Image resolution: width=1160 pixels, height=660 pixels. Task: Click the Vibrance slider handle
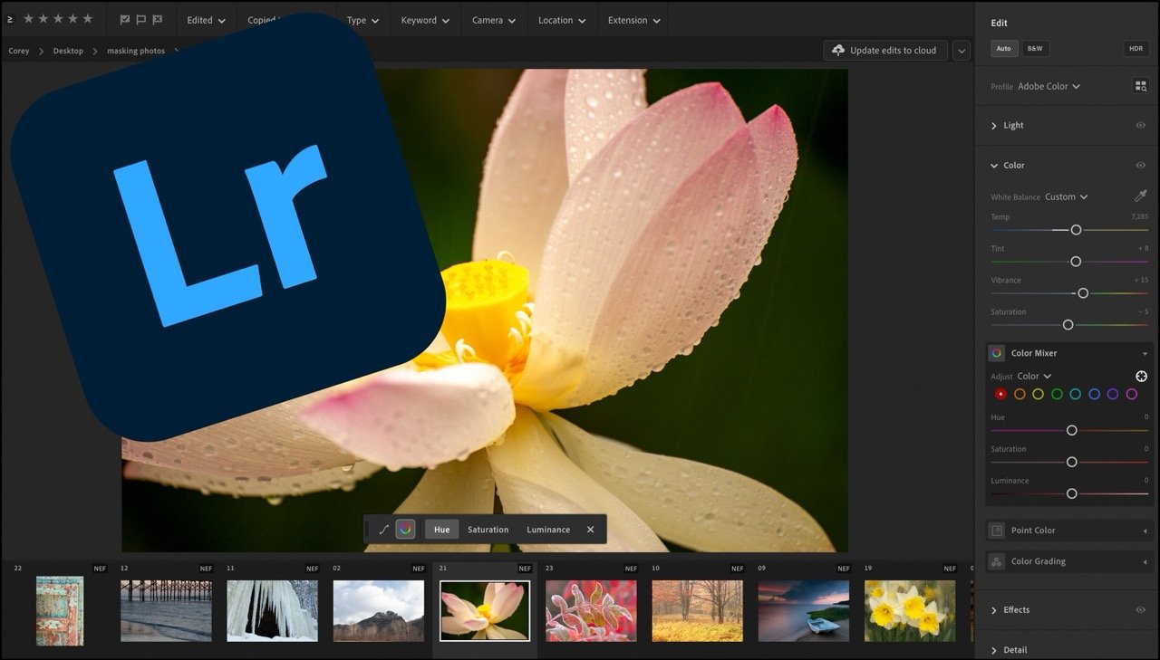[1082, 293]
